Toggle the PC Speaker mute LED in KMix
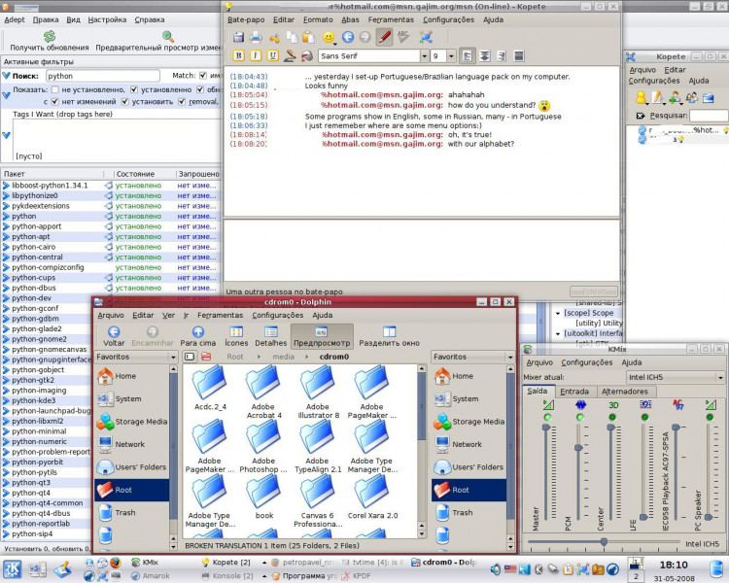 point(710,417)
